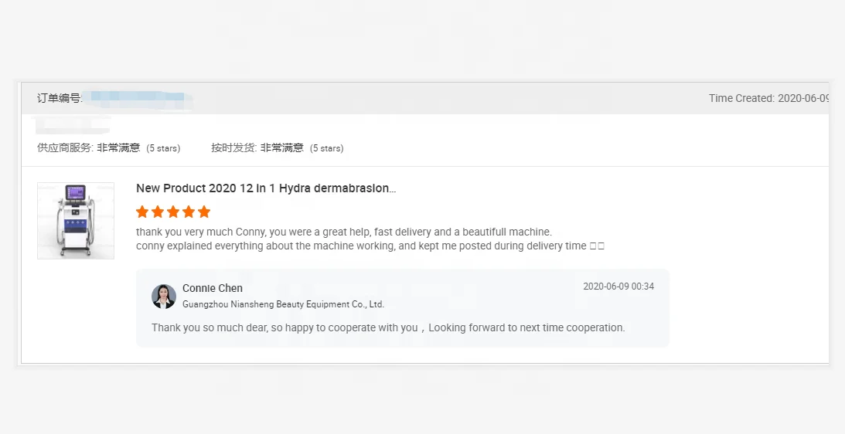Click the 供应商服务 supplier service rating
Viewport: 845px width, 434px height.
(108, 147)
